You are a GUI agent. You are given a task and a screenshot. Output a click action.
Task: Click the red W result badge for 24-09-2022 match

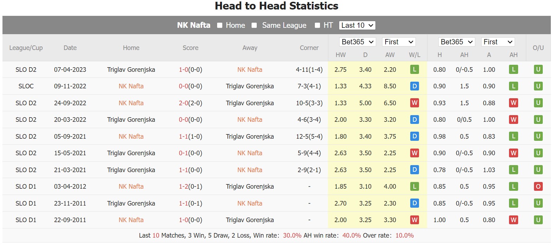click(414, 103)
